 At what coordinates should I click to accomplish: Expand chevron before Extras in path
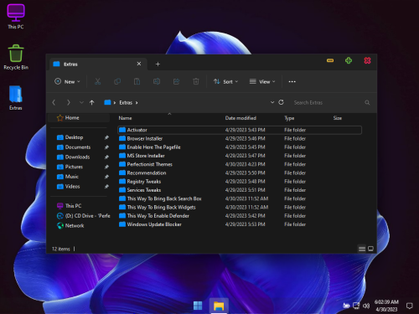coord(115,103)
